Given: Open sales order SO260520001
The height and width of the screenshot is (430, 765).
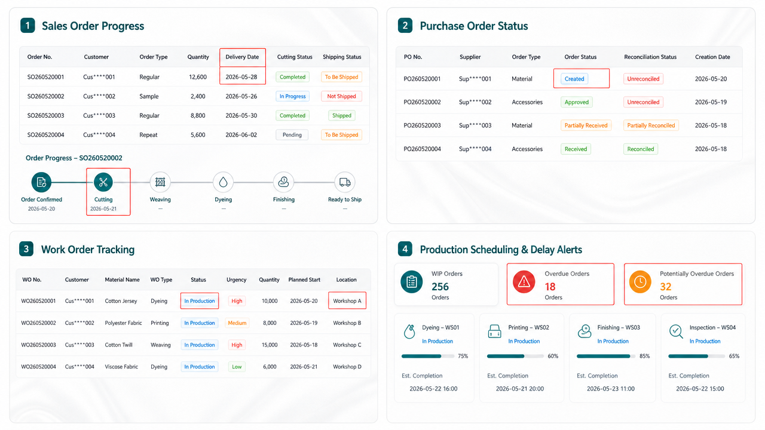Looking at the screenshot, I should click(46, 77).
